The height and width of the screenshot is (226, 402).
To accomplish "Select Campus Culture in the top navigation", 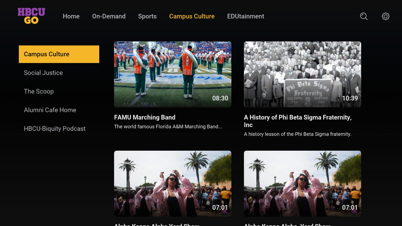I will click(x=192, y=16).
